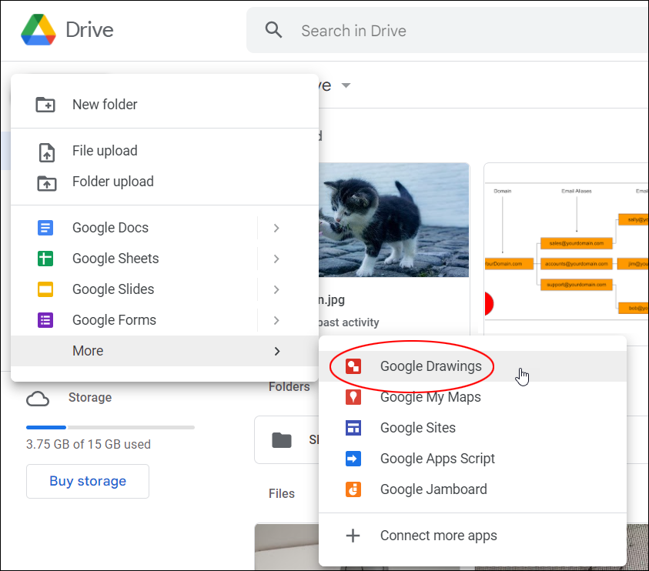The width and height of the screenshot is (649, 571).
Task: Create a new Google Drawings file
Action: click(x=473, y=366)
